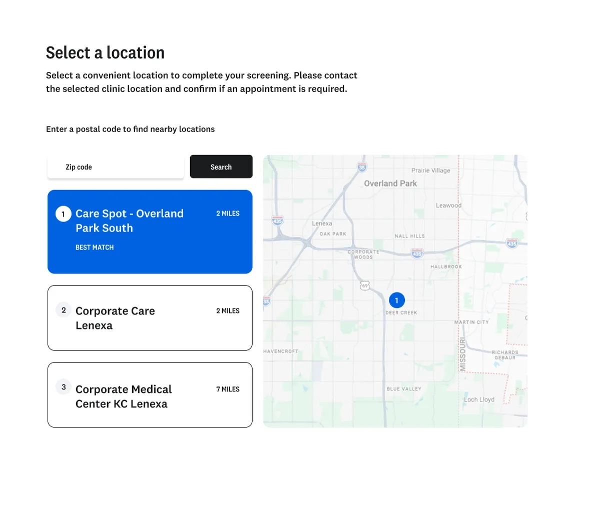Click the I-435 shield left of Lenexa
The height and width of the screenshot is (508, 607).
coord(277,220)
